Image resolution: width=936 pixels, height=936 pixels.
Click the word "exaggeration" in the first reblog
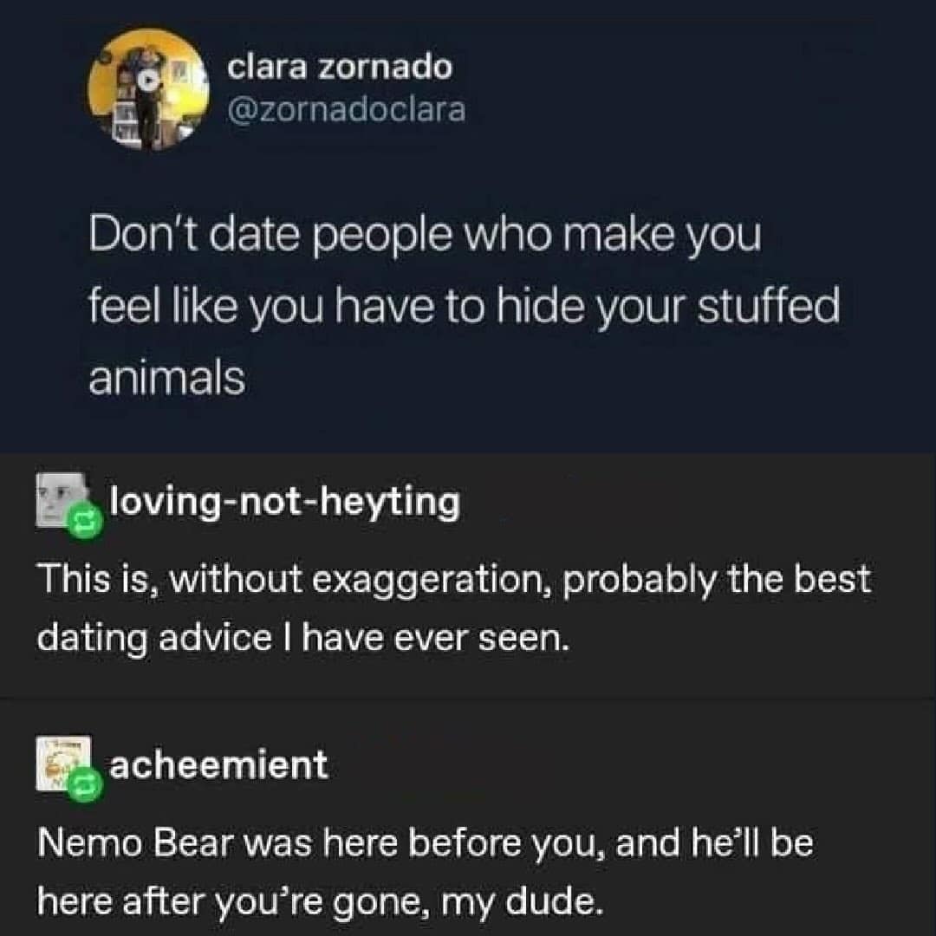pos(426,579)
